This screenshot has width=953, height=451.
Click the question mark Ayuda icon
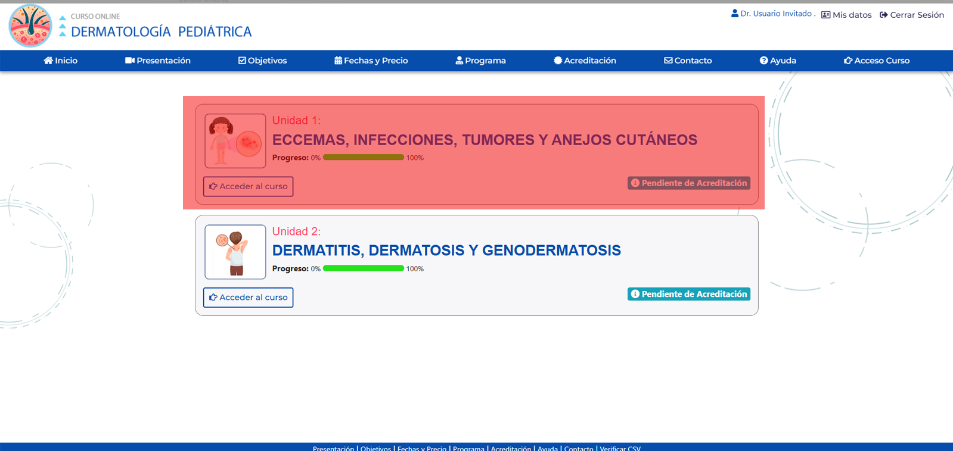763,61
